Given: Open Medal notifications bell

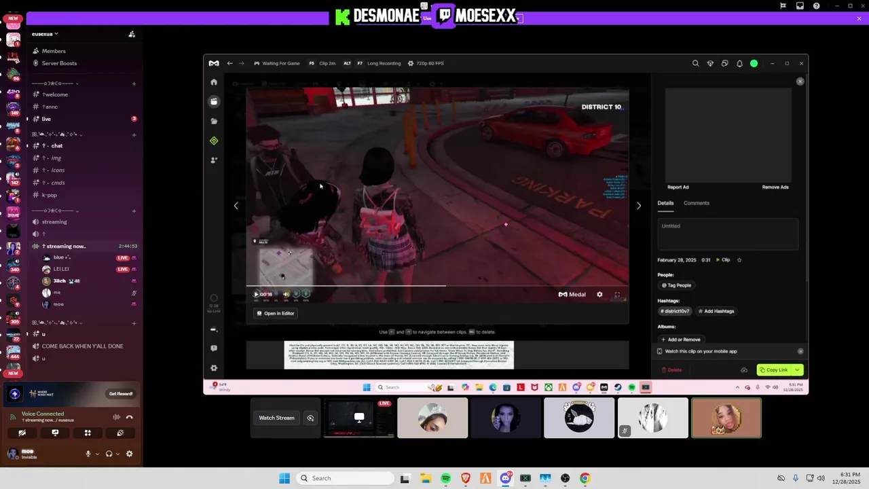Looking at the screenshot, I should 739,63.
